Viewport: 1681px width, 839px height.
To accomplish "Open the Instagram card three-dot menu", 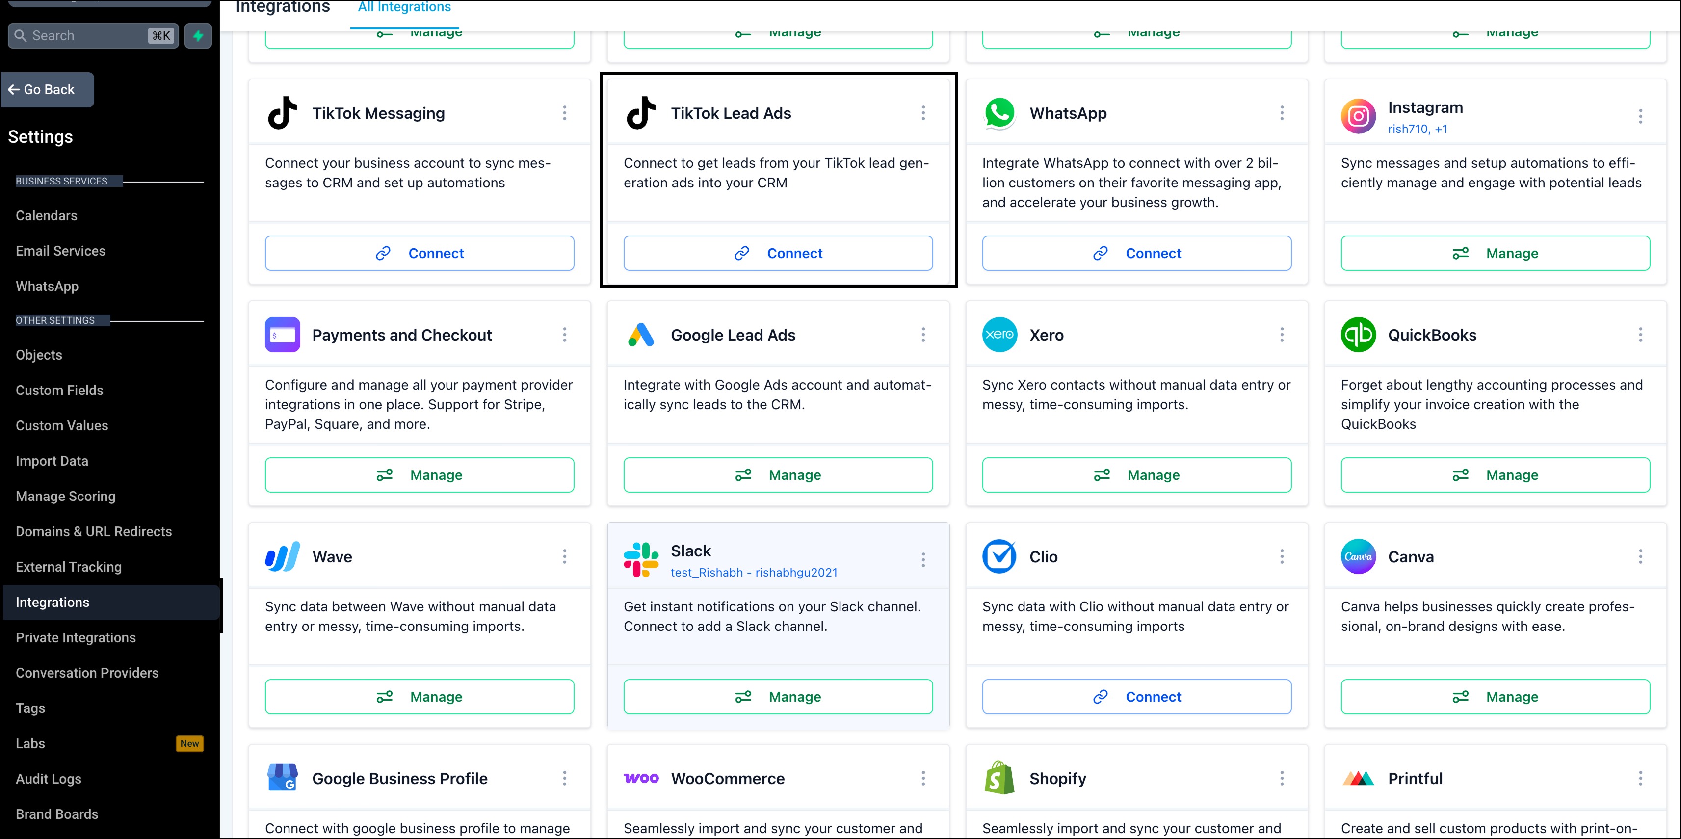I will click(x=1640, y=116).
